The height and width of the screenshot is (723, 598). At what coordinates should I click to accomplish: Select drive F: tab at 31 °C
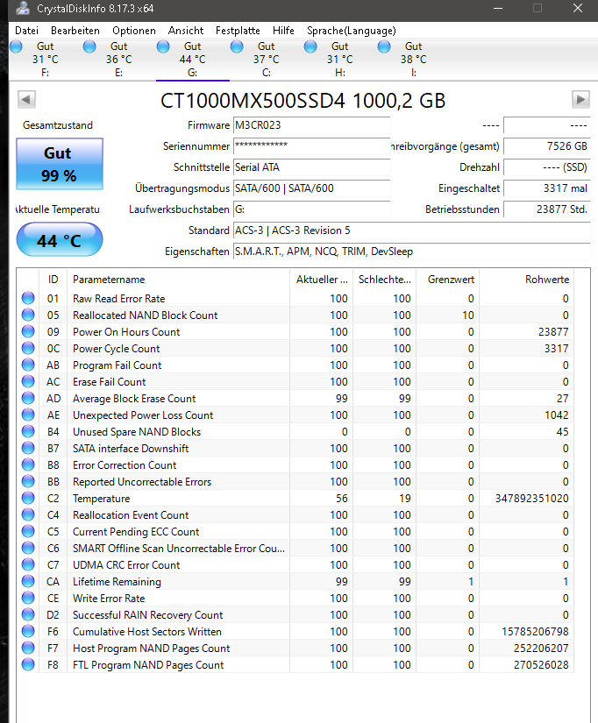(46, 60)
